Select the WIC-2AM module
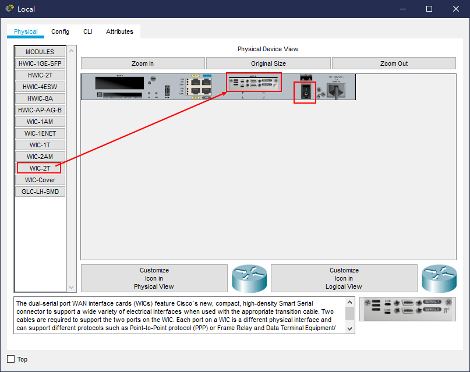The height and width of the screenshot is (372, 470). point(40,157)
